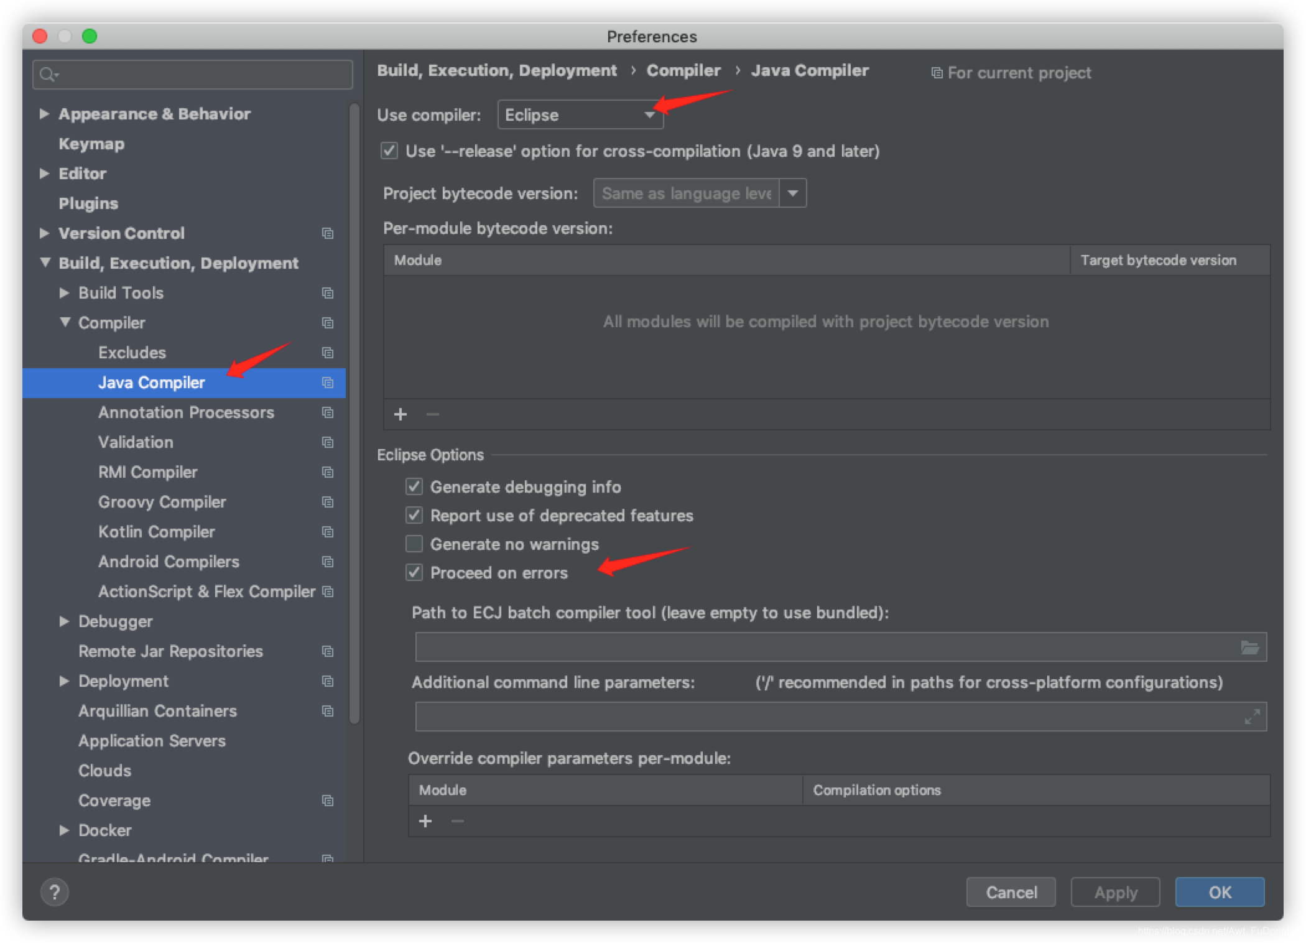Viewport: 1306px width, 943px height.
Task: Click the folder browse icon for ECJ path
Action: pyautogui.click(x=1249, y=648)
